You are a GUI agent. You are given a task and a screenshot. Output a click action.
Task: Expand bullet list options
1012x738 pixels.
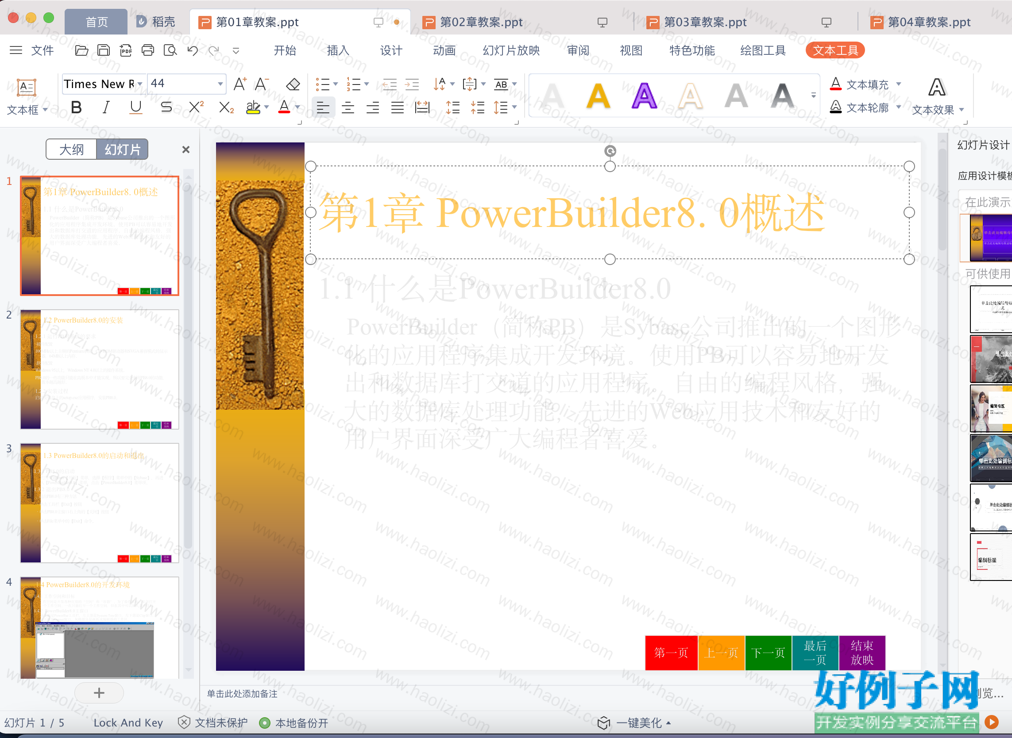coord(335,84)
